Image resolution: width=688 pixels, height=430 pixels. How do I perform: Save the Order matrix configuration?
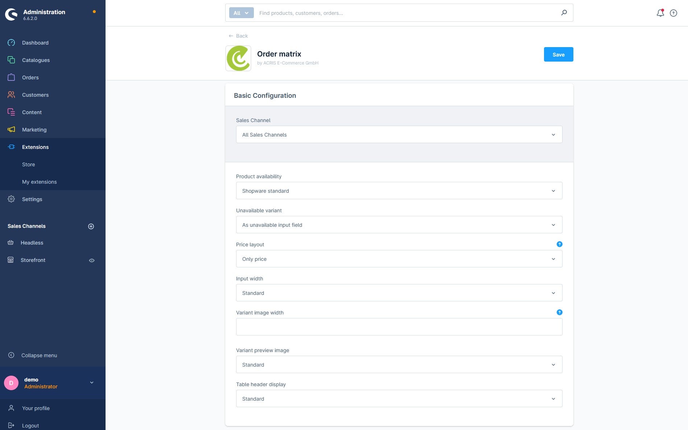point(558,54)
